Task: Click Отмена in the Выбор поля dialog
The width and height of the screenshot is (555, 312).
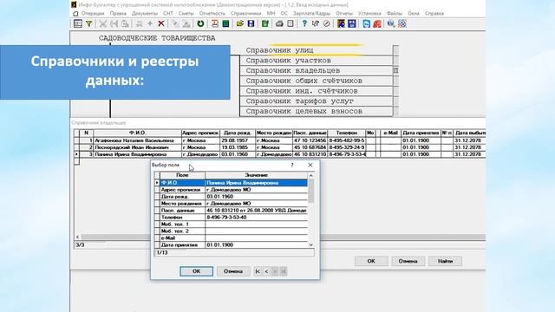Action: [x=233, y=271]
